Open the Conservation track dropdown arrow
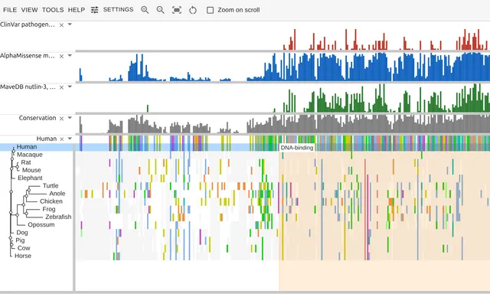 pos(70,118)
